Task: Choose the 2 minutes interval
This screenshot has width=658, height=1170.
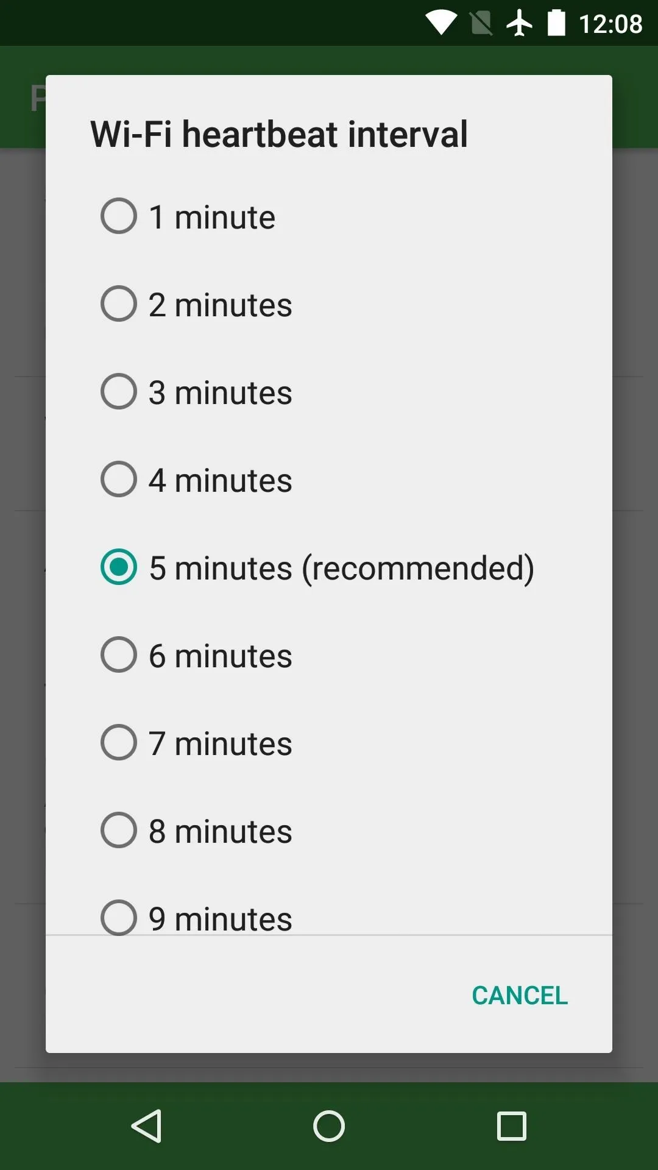Action: point(329,305)
